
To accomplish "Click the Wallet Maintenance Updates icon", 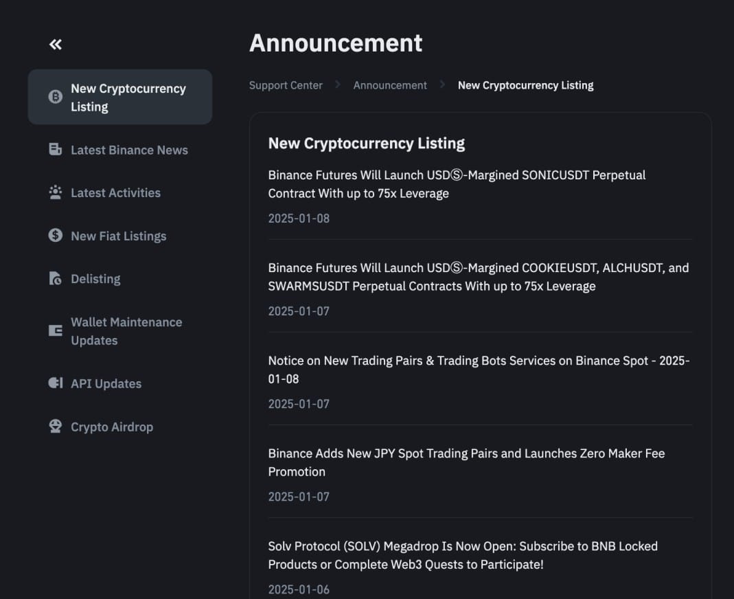I will pyautogui.click(x=55, y=330).
